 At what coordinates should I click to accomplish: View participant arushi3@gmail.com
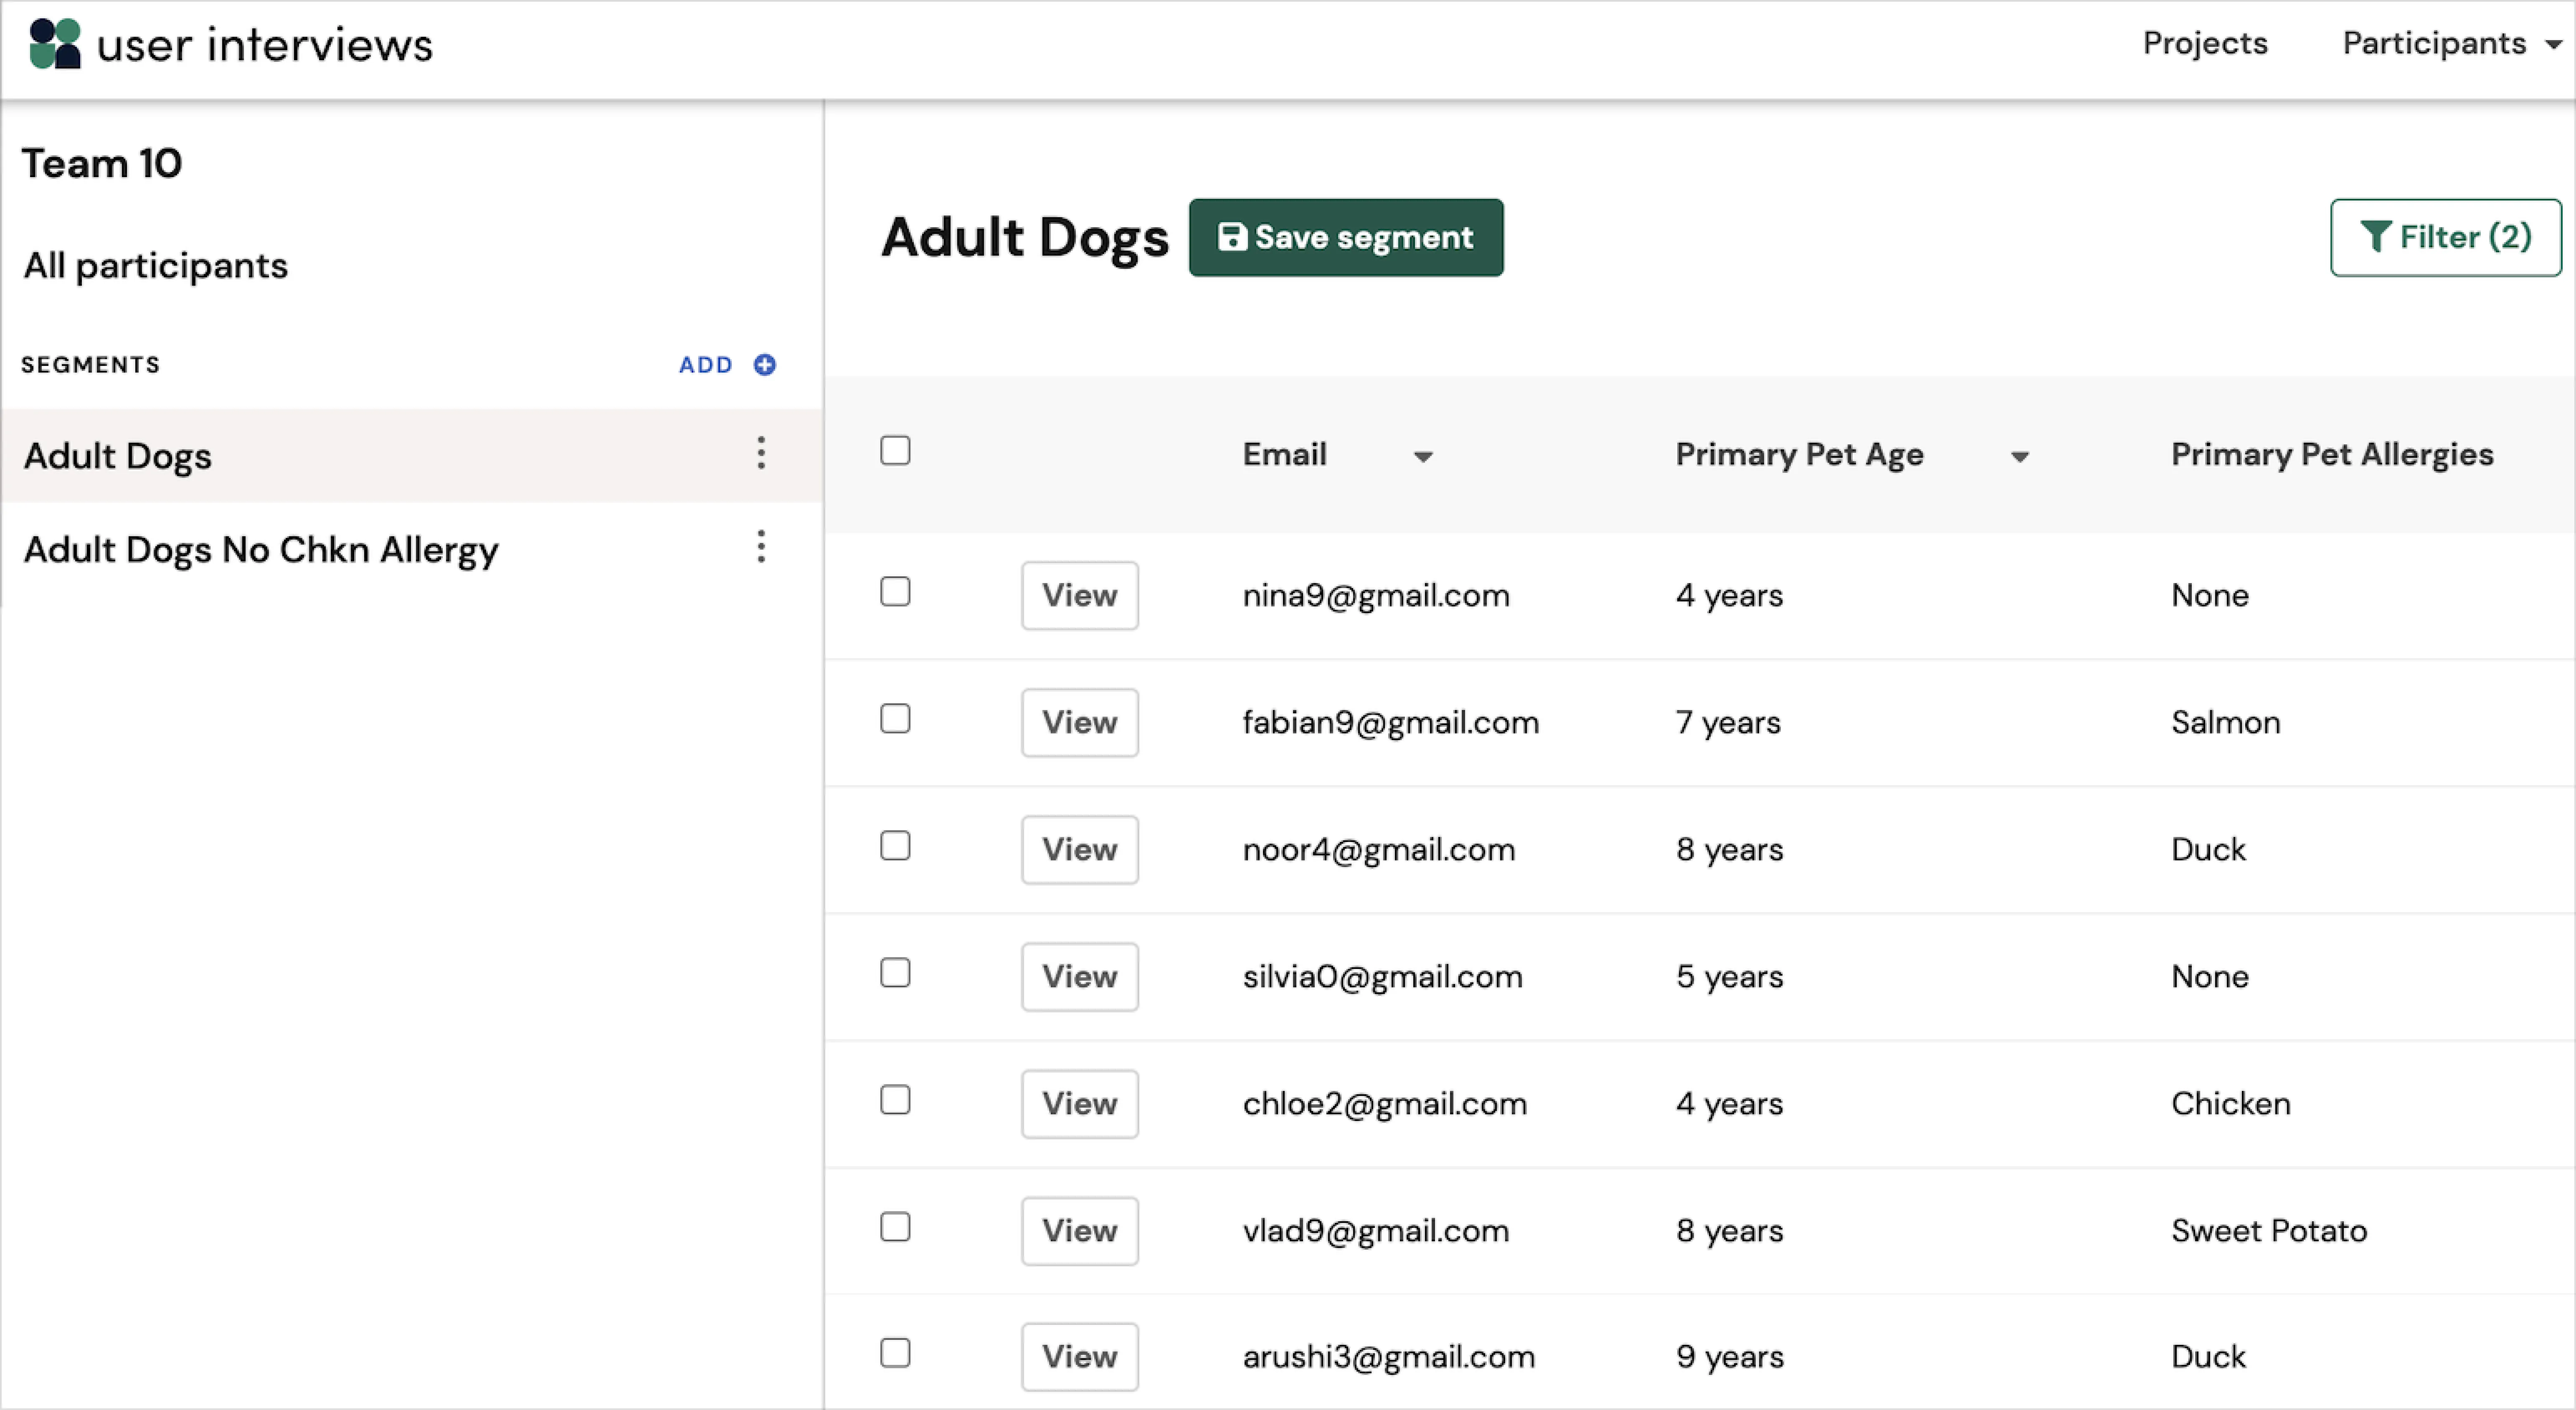coord(1079,1356)
